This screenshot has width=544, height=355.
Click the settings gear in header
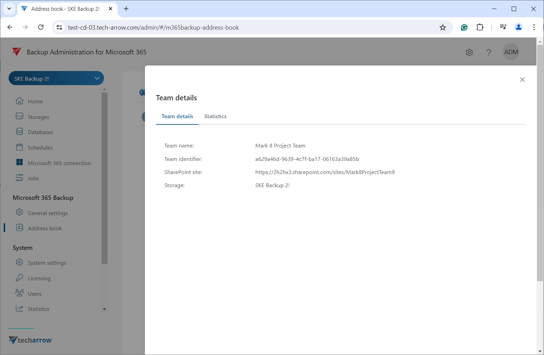pos(469,52)
